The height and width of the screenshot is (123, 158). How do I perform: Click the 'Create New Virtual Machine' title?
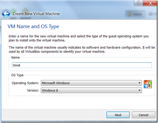point(36,14)
